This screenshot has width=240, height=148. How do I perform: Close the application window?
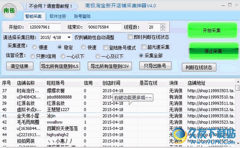[237, 5]
